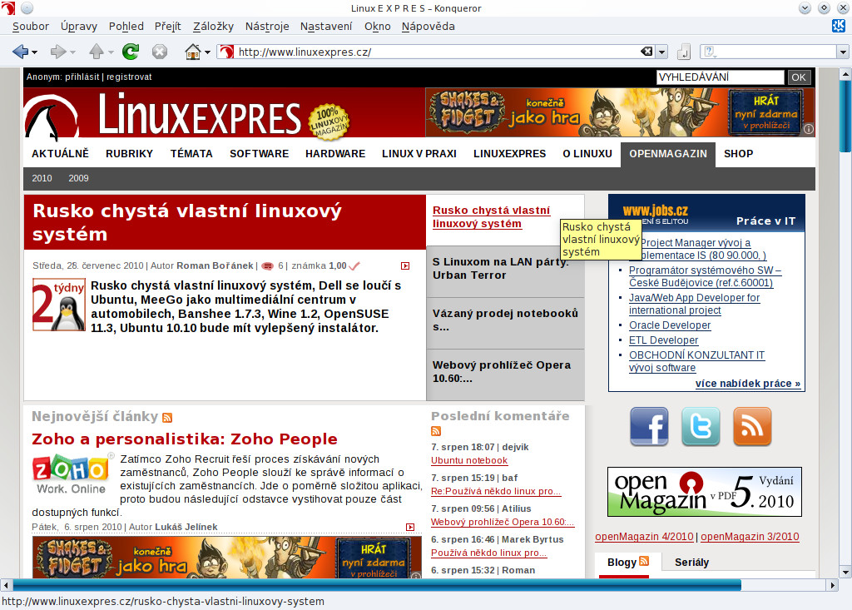Select the HARDWARE navigation tab
Screen dimensions: 852x610
coord(335,154)
